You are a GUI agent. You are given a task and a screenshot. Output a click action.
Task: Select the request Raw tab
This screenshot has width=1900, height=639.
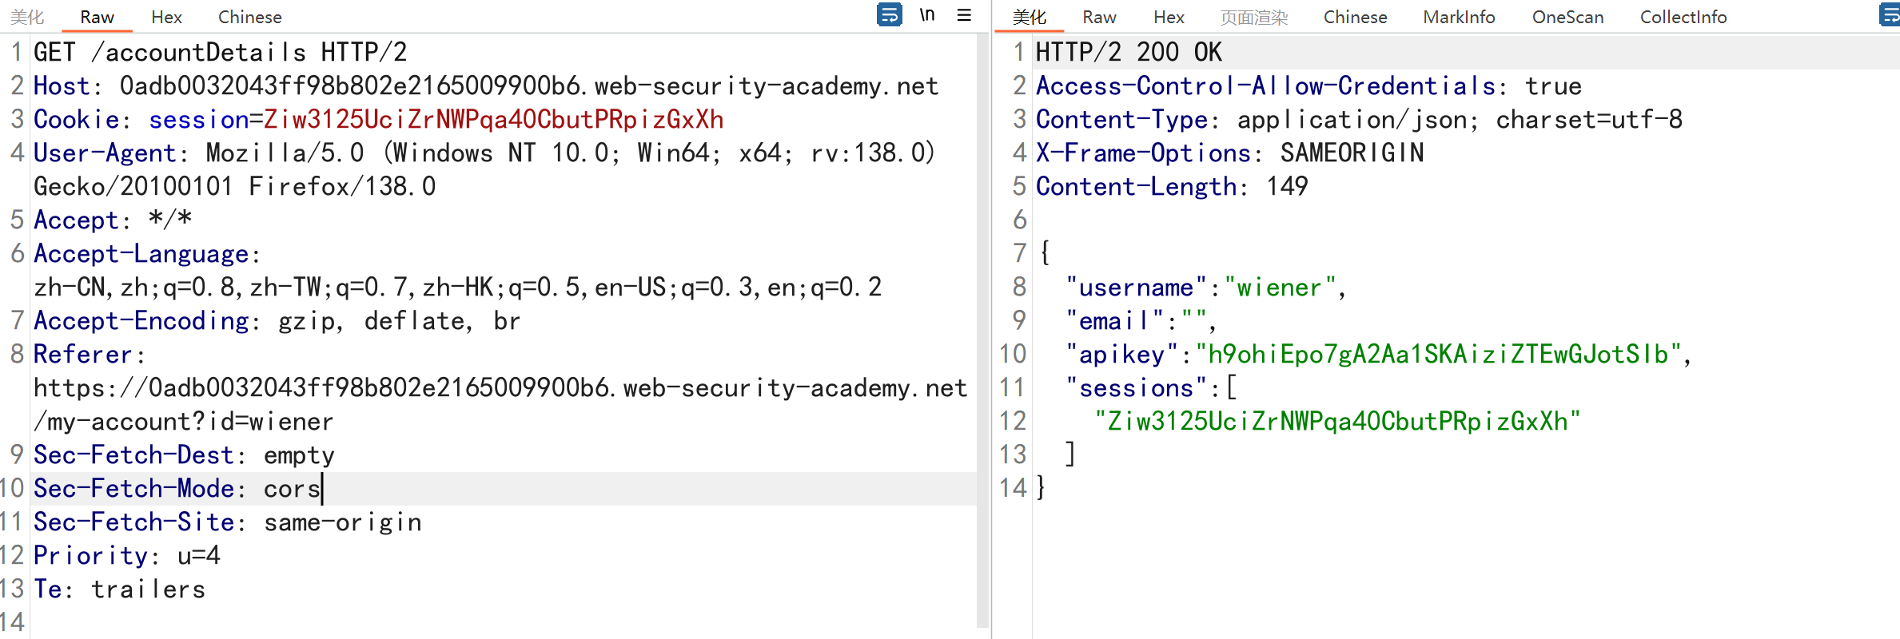click(97, 18)
